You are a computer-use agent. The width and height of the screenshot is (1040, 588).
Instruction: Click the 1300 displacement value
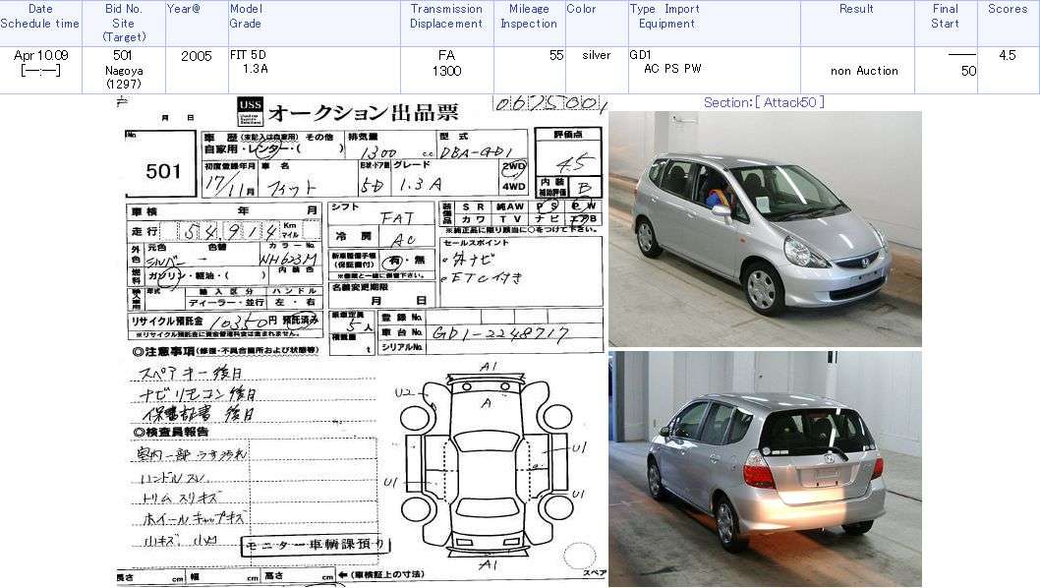click(x=446, y=71)
